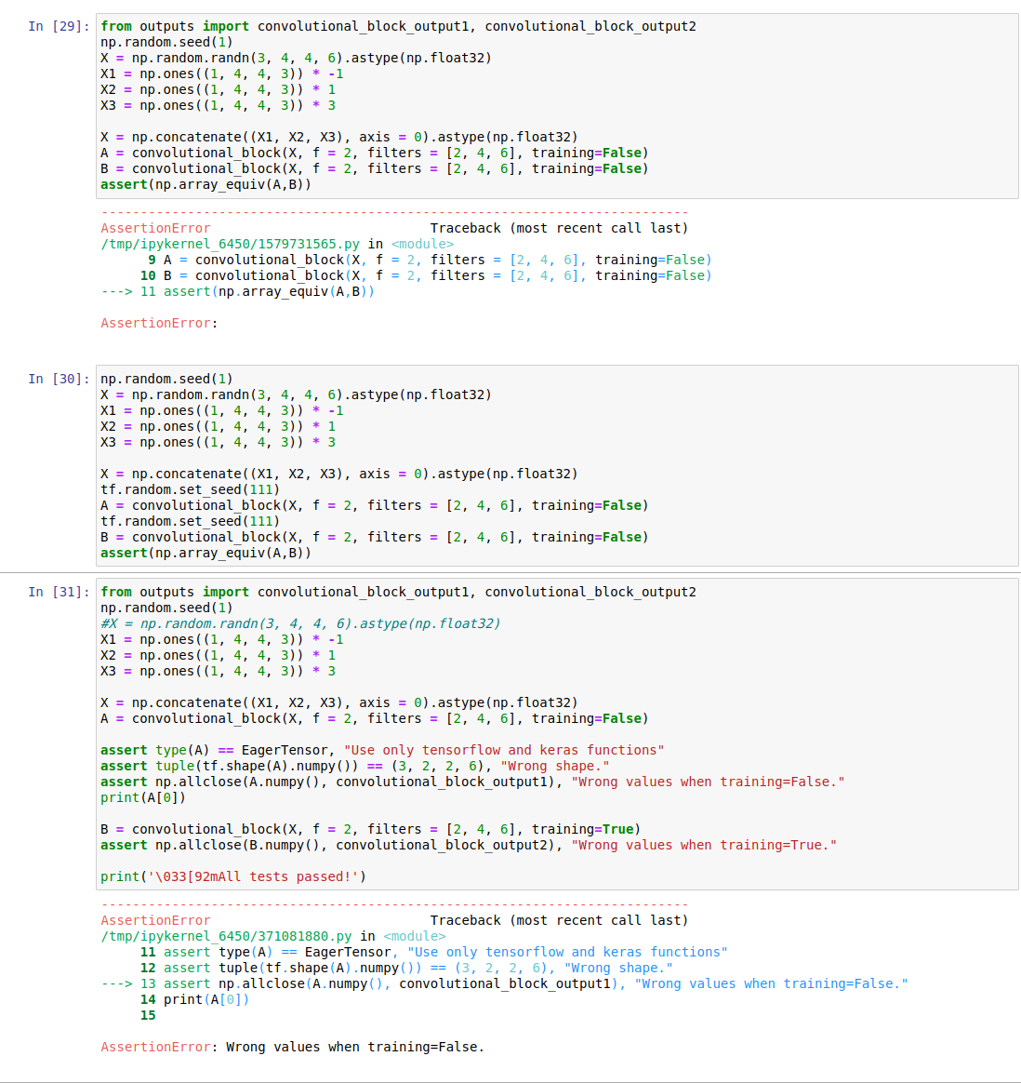This screenshot has height=1083, width=1021.
Task: Click 'from outputs import' line in cell 31
Action: click(398, 592)
